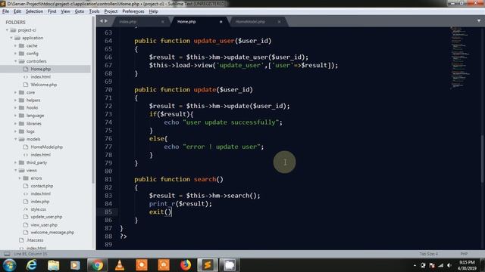Expand the language folder
The width and height of the screenshot is (485, 272).
click(15, 116)
